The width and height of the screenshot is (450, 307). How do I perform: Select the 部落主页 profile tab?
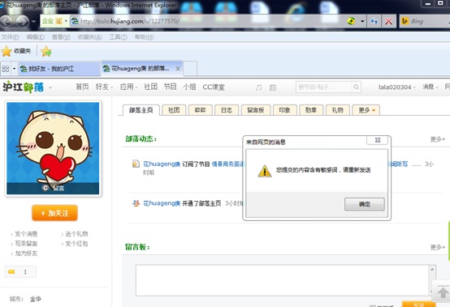pos(141,110)
